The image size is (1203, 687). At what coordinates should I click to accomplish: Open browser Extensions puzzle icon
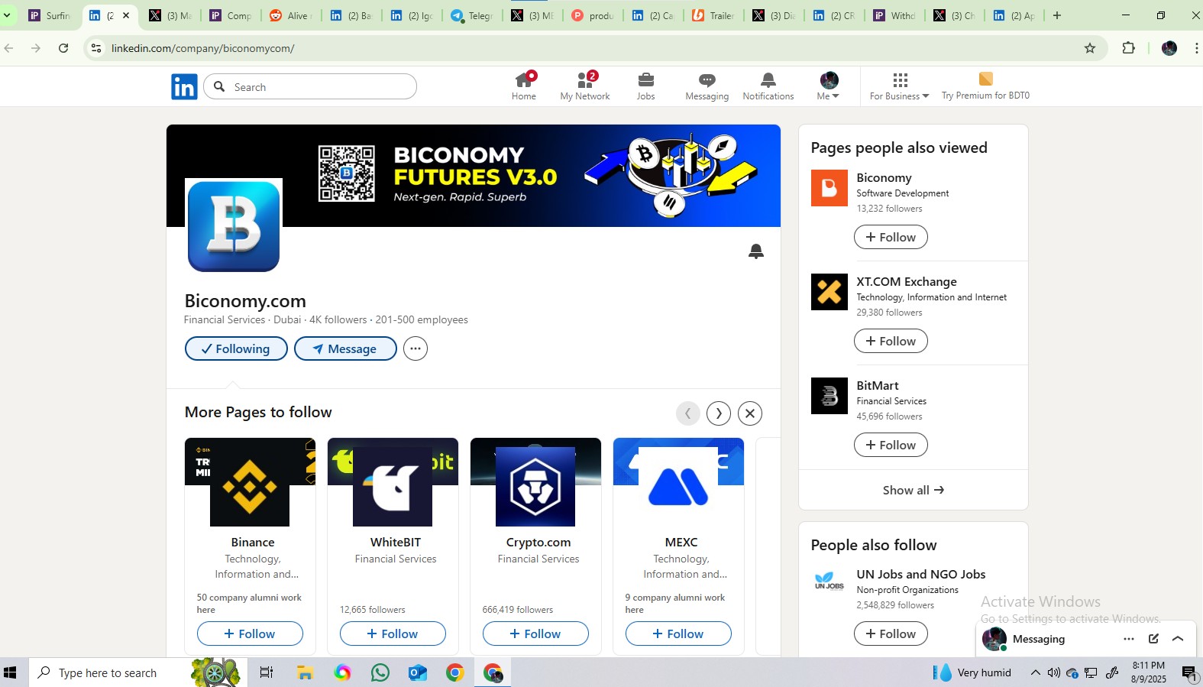[x=1128, y=48]
